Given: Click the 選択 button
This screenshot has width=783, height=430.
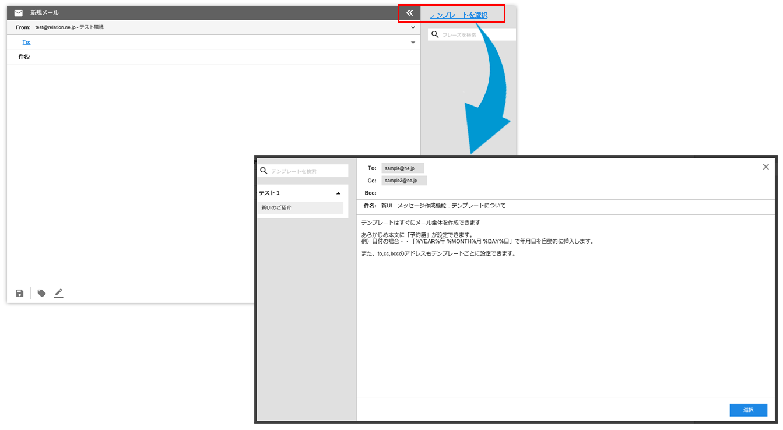Looking at the screenshot, I should pos(748,410).
